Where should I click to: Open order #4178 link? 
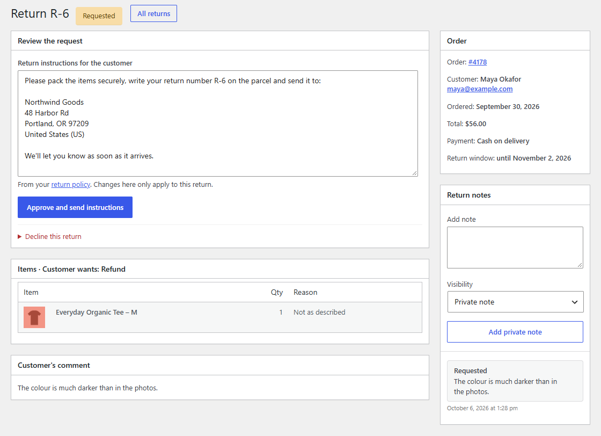pos(477,62)
